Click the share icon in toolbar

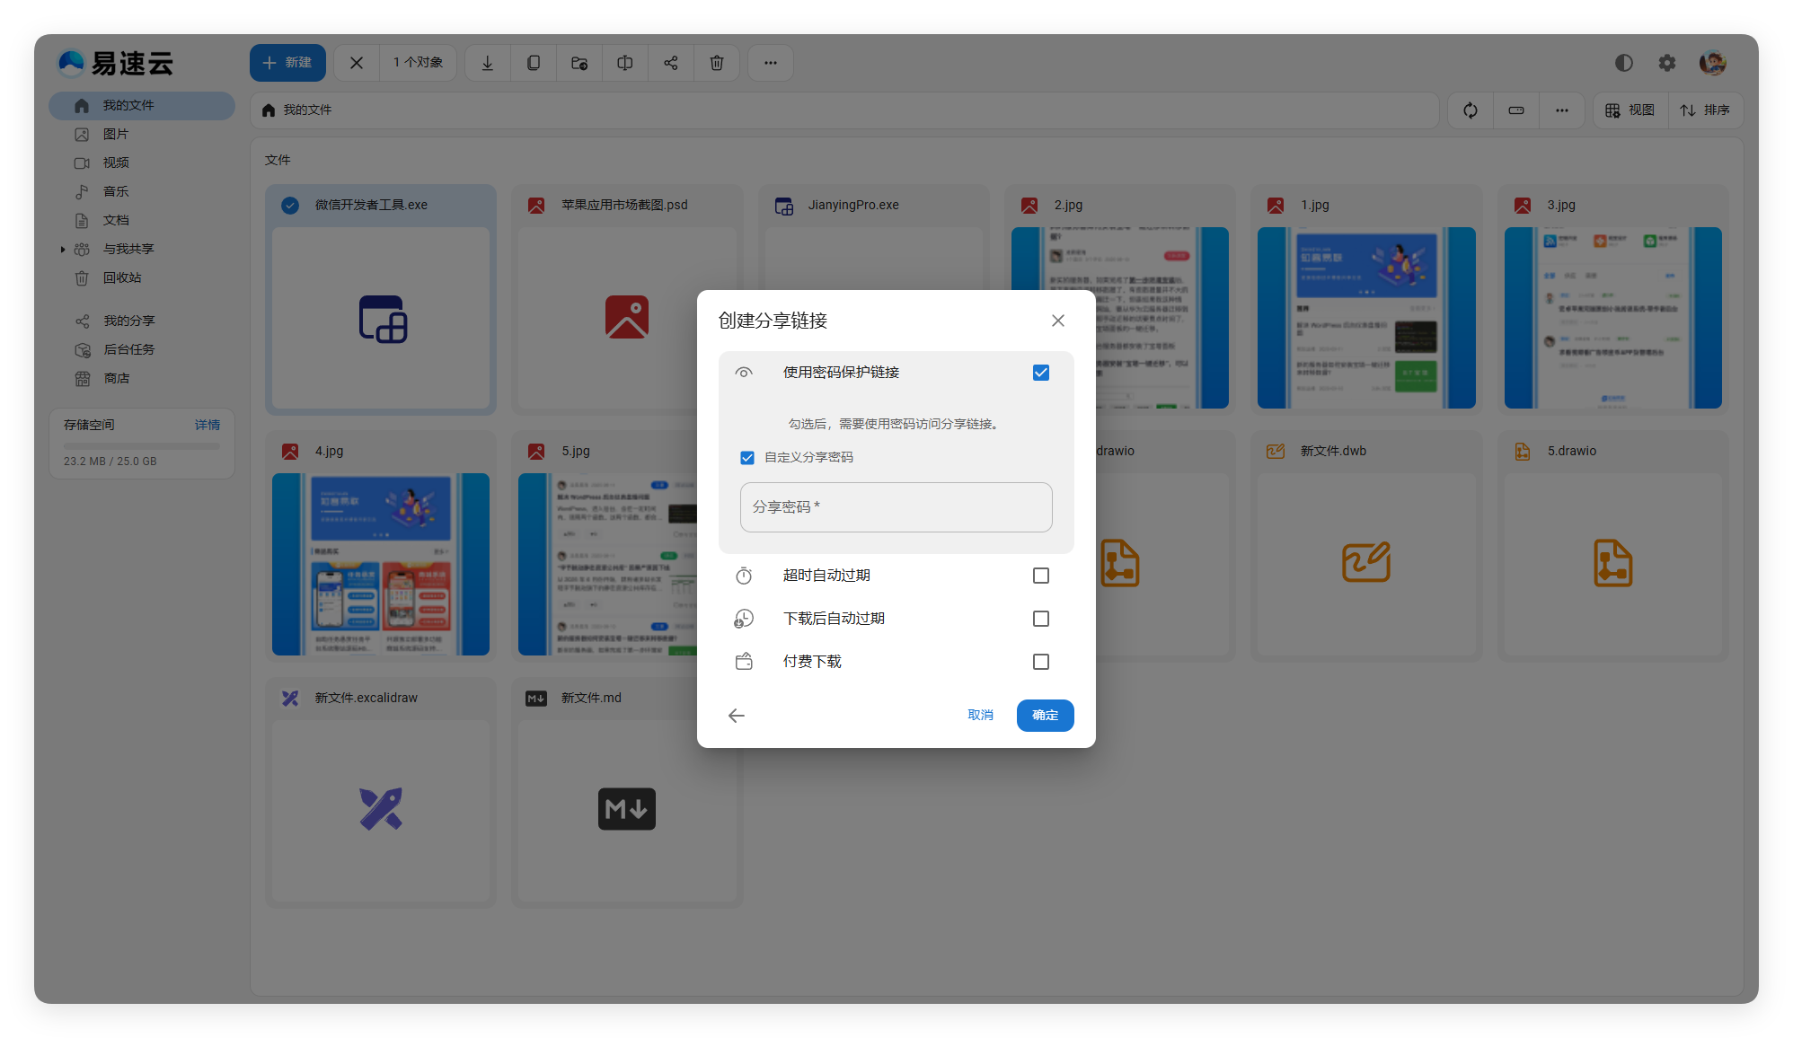(671, 63)
